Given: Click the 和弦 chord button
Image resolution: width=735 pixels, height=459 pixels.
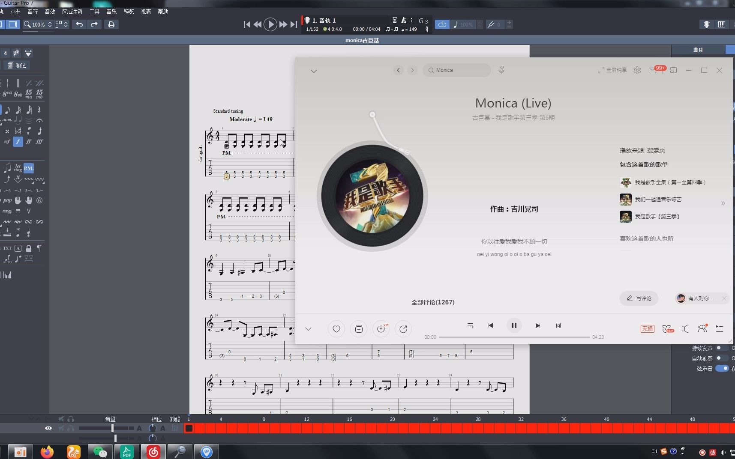Looking at the screenshot, I should [x=16, y=66].
